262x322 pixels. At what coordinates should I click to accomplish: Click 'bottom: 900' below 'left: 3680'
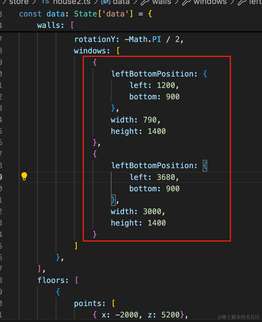[x=155, y=189]
